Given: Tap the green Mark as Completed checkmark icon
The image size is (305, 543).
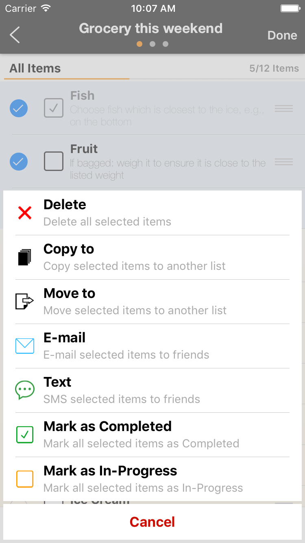Looking at the screenshot, I should 25,435.
